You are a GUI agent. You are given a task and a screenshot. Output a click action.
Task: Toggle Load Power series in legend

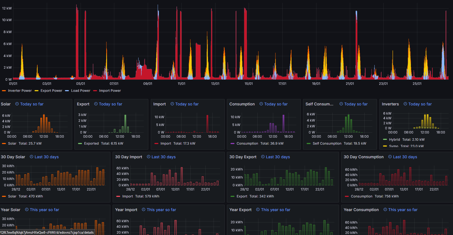tap(81, 91)
